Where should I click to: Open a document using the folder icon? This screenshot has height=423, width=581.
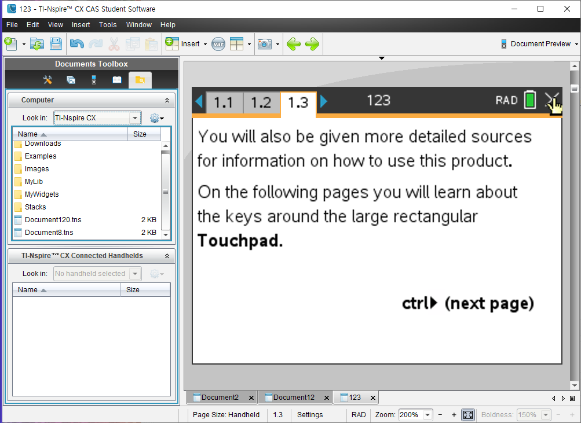click(x=37, y=44)
